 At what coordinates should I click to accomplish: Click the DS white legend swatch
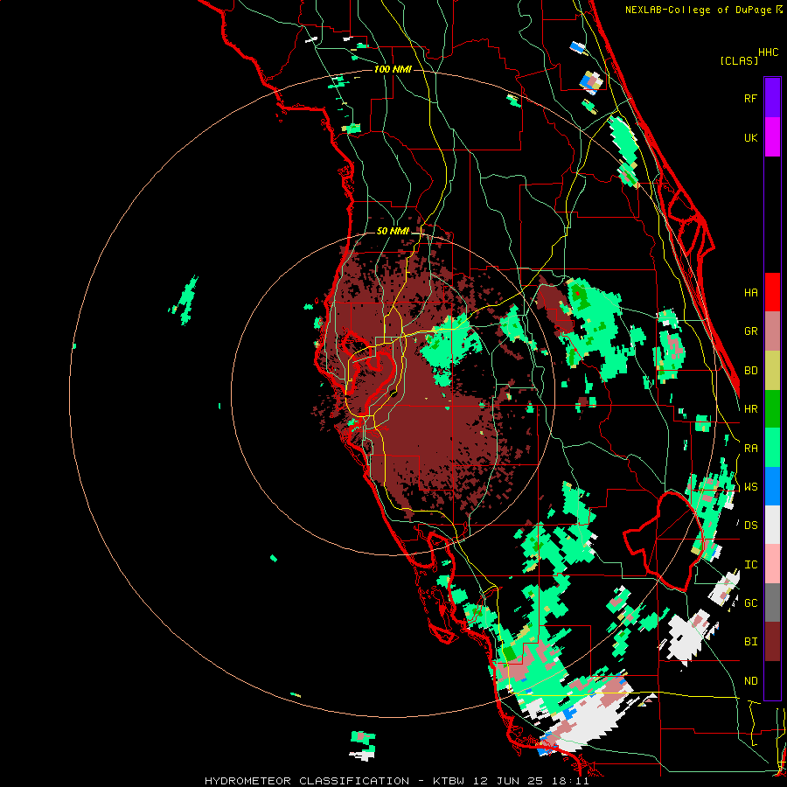coord(772,525)
